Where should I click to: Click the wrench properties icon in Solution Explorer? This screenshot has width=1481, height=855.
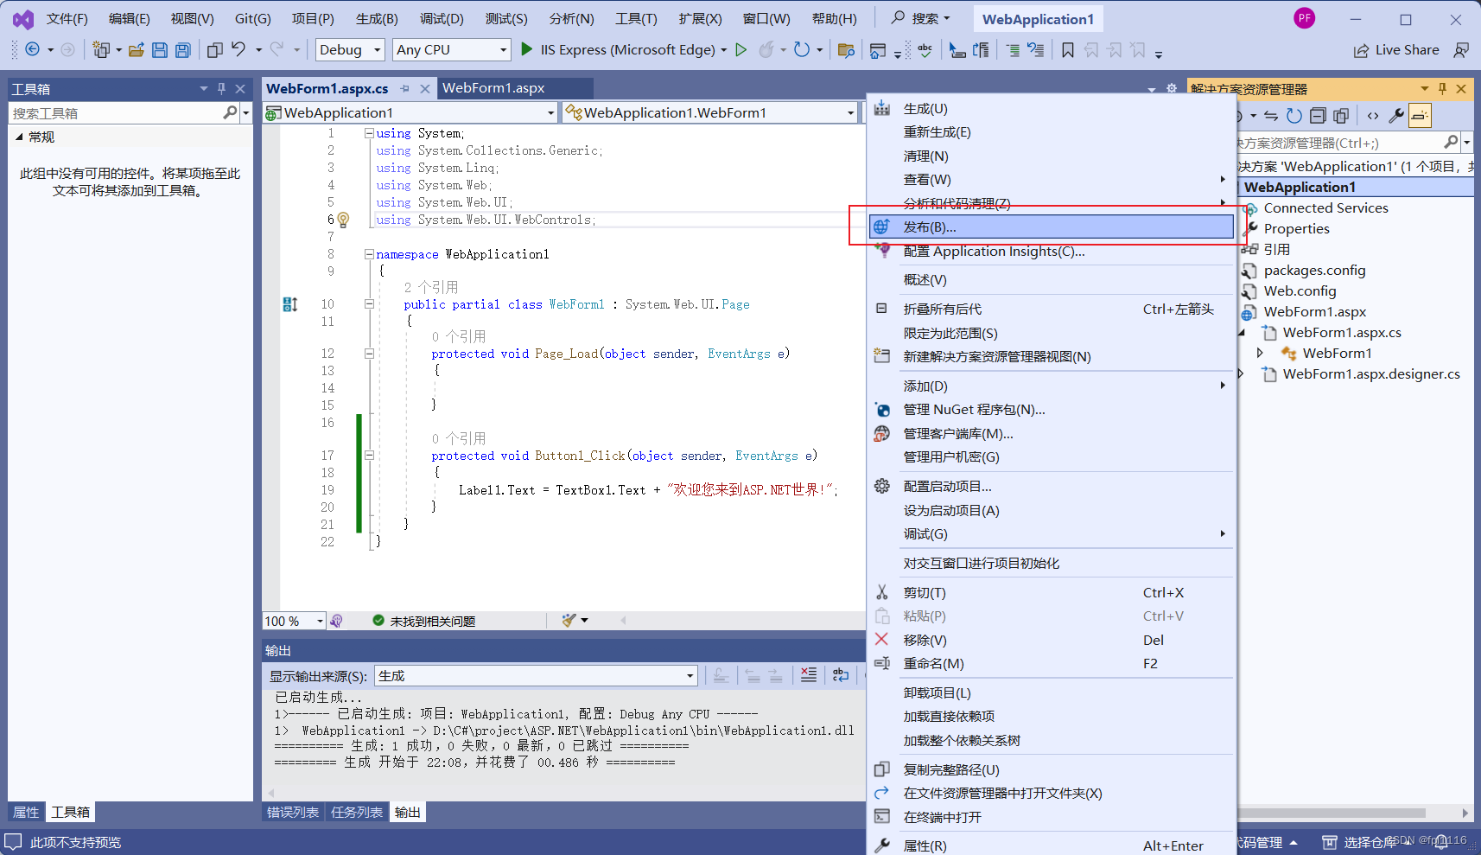coord(1396,116)
